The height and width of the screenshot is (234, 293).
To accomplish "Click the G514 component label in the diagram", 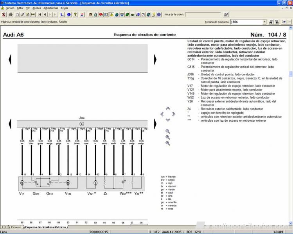I will click(36, 193).
